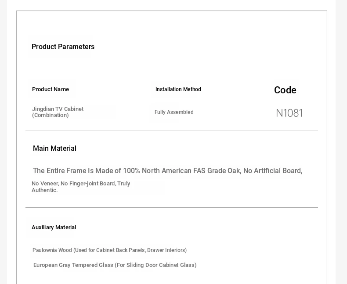Click the North American FAS Grade Oak sentence
The width and height of the screenshot is (347, 284).
coord(167,171)
